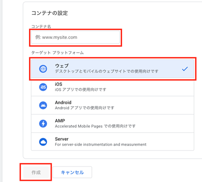
Task: Click the globe icon for ウェブ
Action: (x=43, y=69)
